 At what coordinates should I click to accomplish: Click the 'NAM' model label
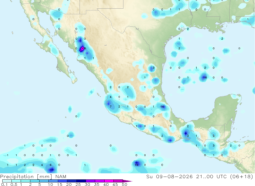point(61,177)
